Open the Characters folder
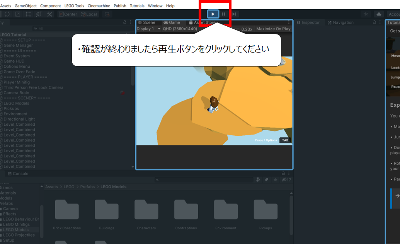 pyautogui.click(x=146, y=210)
